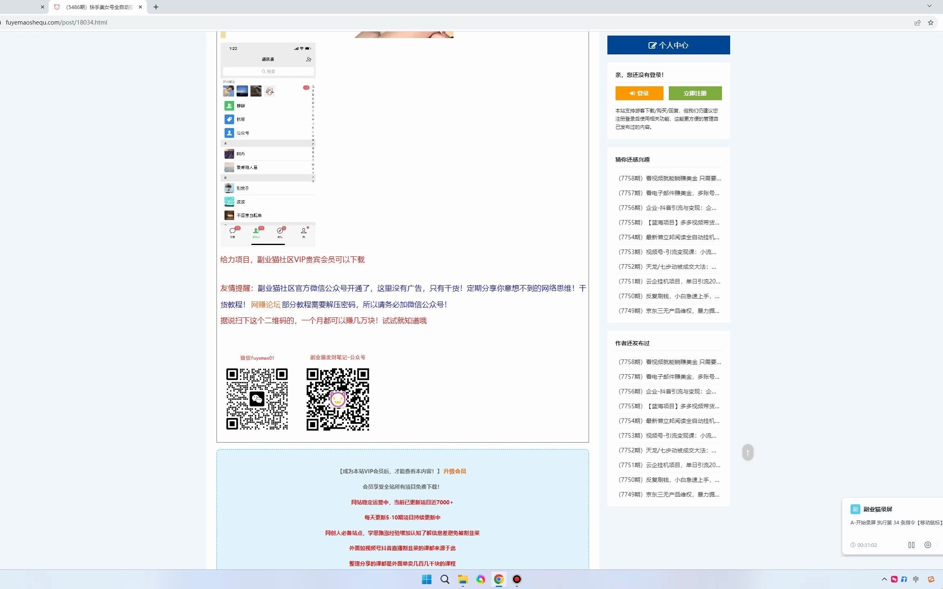Viewport: 943px width, 589px height.
Task: Open (7758期) link under 猜你还感兴趣
Action: [670, 178]
